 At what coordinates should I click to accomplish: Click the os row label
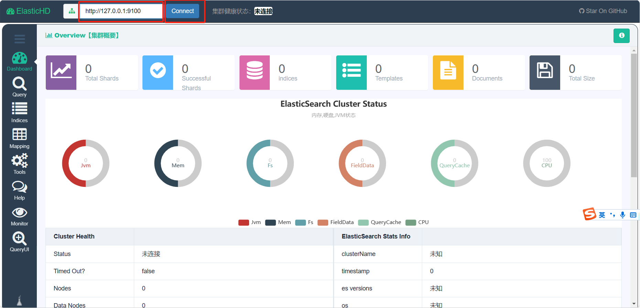(345, 306)
